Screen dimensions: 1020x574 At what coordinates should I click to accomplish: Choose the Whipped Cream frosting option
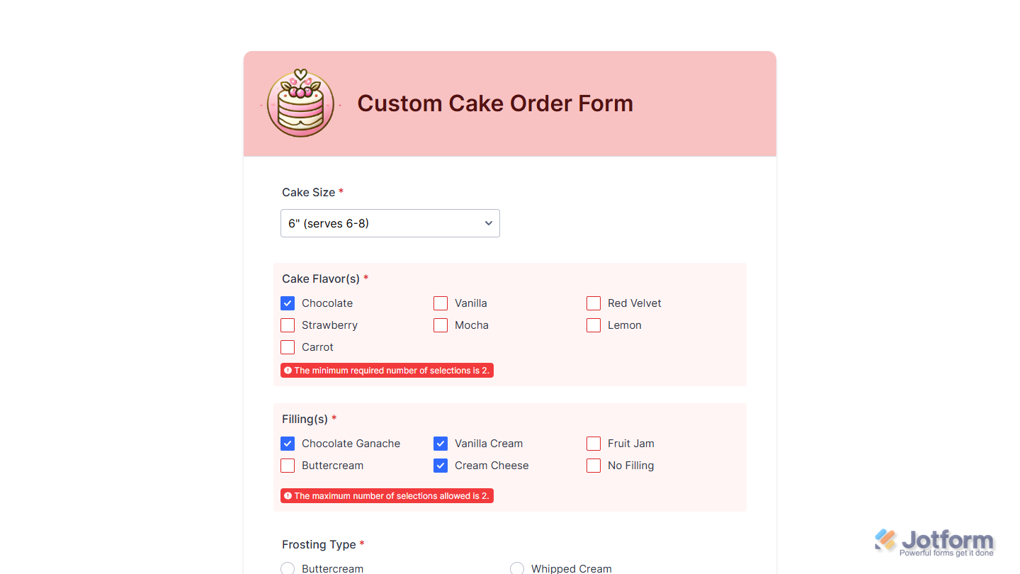517,568
